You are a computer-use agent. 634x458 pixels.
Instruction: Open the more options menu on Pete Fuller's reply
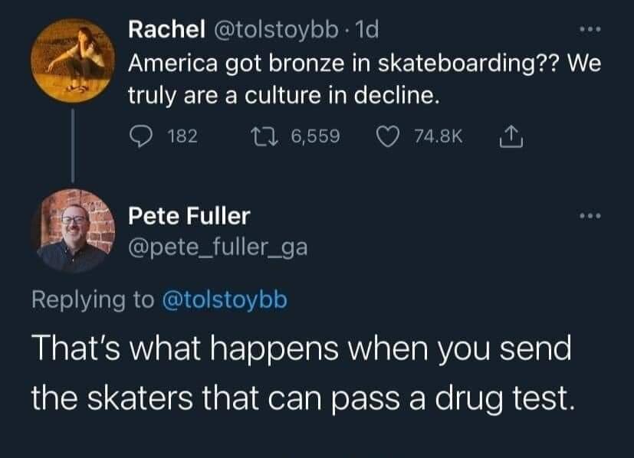589,217
